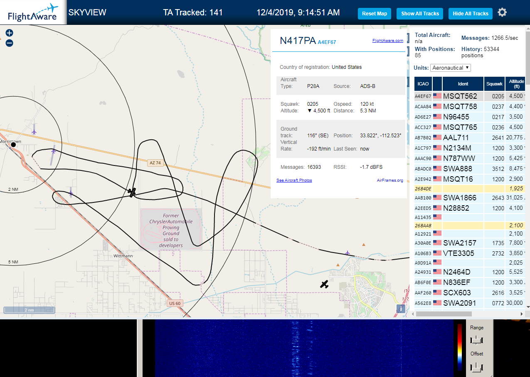Image resolution: width=530 pixels, height=377 pixels.
Task: Click the SKYVIEW header title
Action: [87, 12]
